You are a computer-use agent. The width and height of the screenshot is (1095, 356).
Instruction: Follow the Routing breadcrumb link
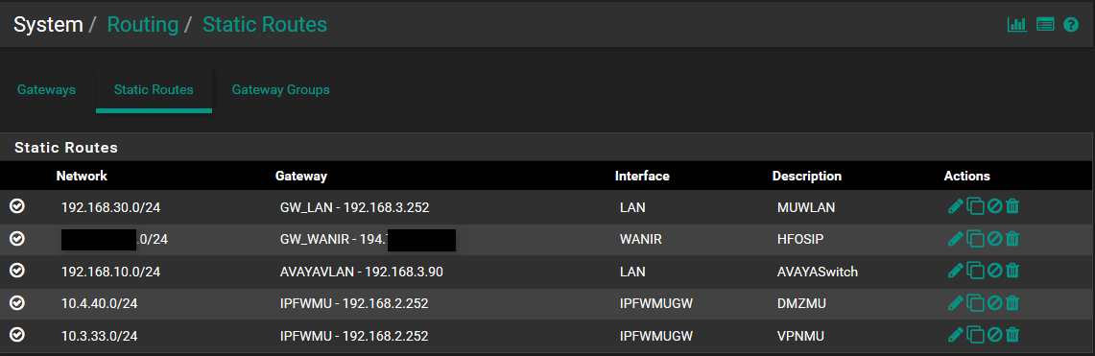click(142, 24)
